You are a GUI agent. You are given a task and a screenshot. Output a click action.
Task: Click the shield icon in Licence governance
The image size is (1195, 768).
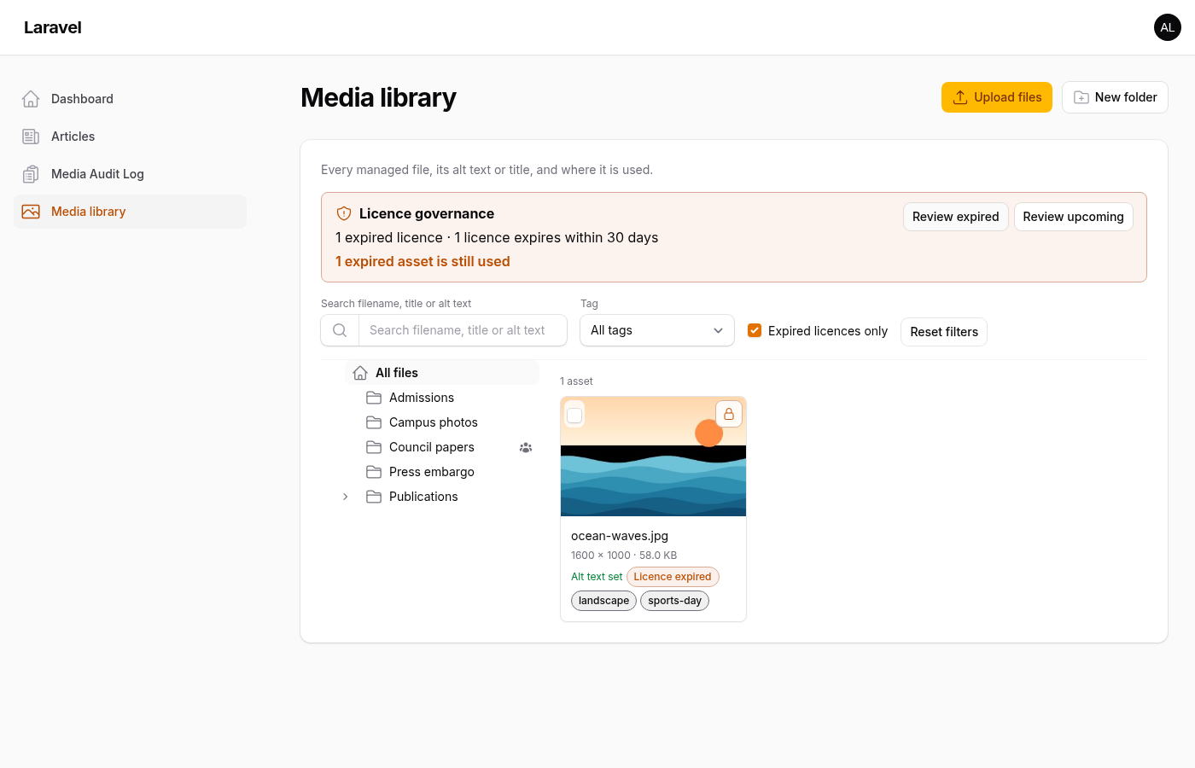point(344,213)
